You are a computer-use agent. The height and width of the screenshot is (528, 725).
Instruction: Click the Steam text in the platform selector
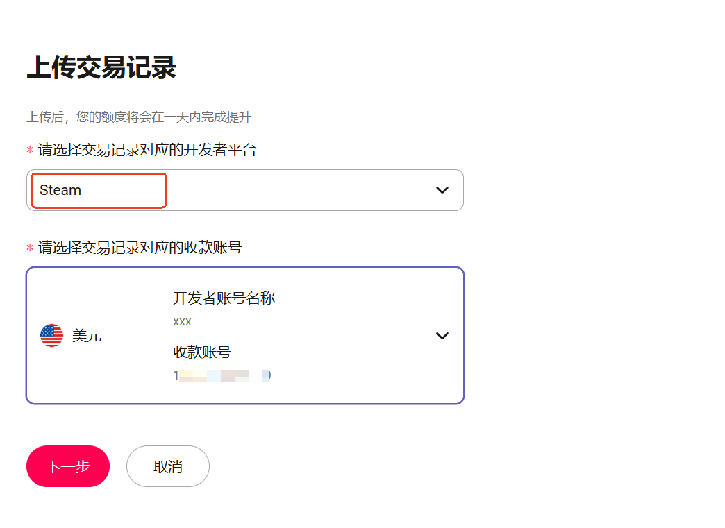(x=60, y=190)
